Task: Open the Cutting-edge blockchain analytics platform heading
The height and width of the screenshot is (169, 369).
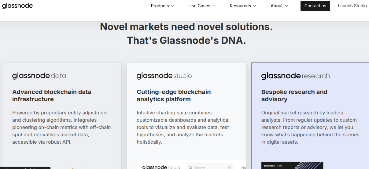Action: [174, 95]
